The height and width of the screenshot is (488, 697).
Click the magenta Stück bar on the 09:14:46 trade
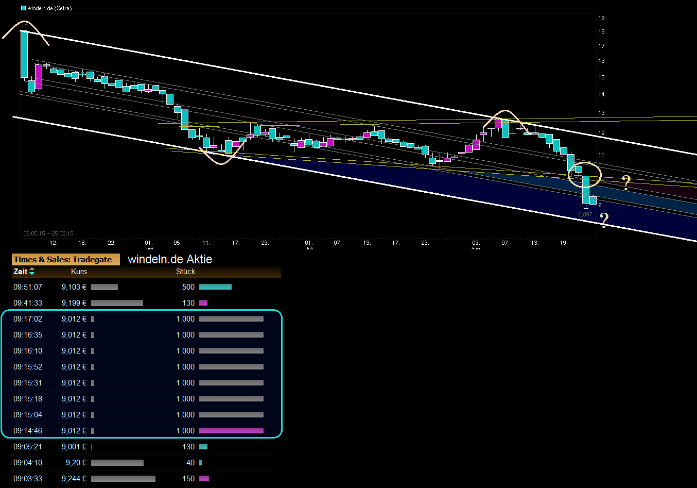pyautogui.click(x=231, y=430)
